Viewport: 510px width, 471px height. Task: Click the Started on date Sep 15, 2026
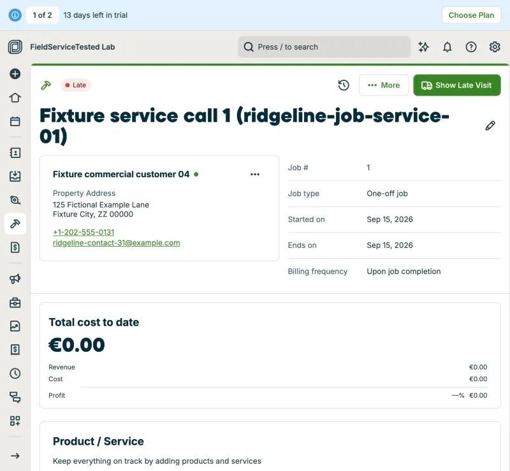coord(390,219)
